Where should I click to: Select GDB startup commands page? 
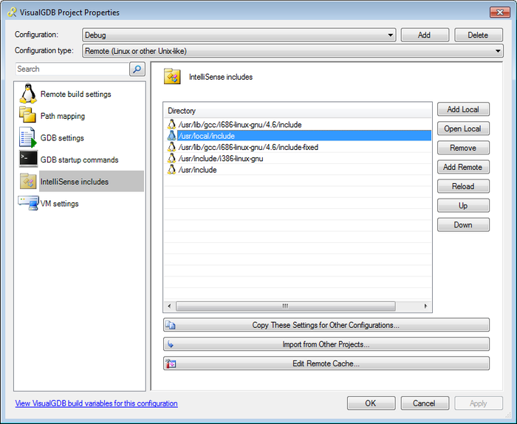[x=79, y=160]
